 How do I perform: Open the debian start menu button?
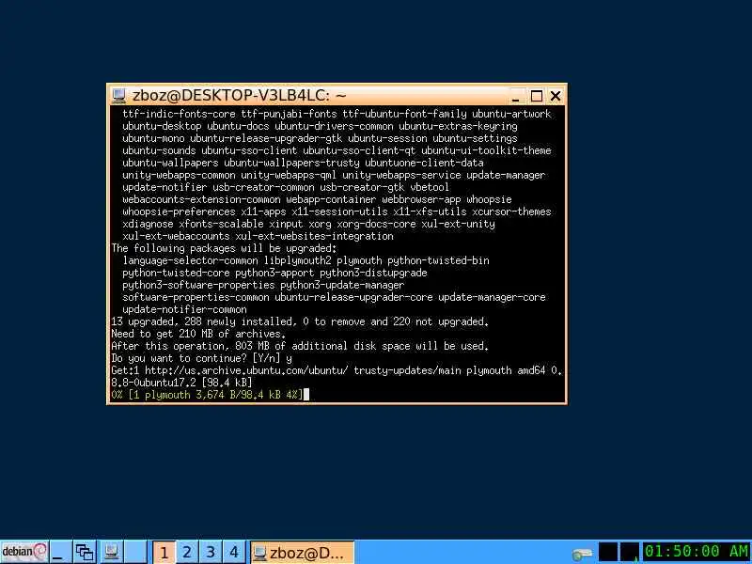click(24, 552)
